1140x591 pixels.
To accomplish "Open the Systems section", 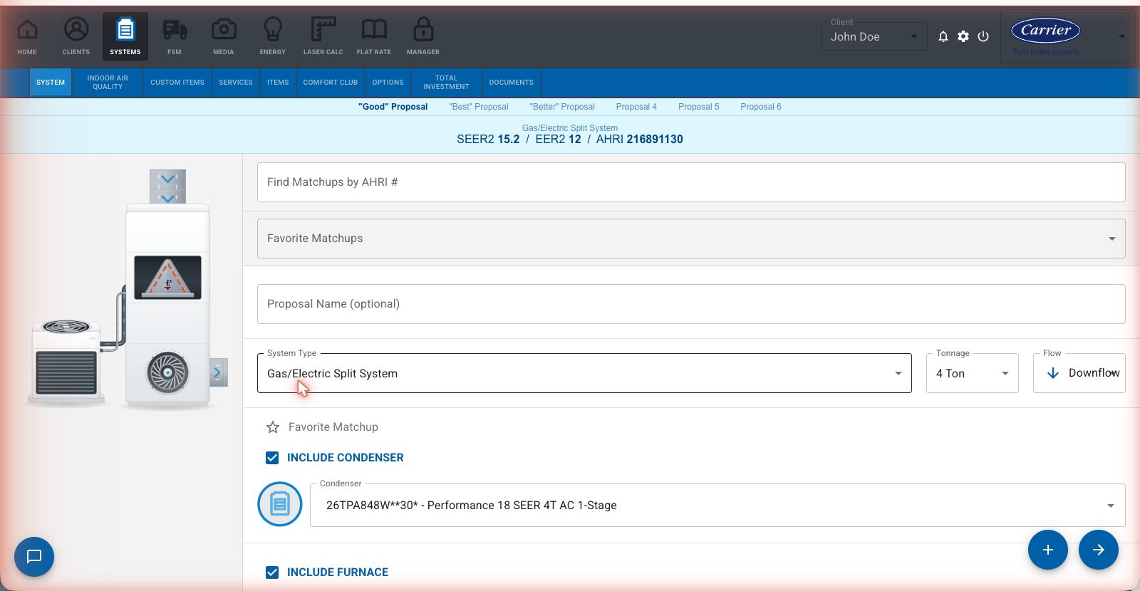I will tap(125, 36).
